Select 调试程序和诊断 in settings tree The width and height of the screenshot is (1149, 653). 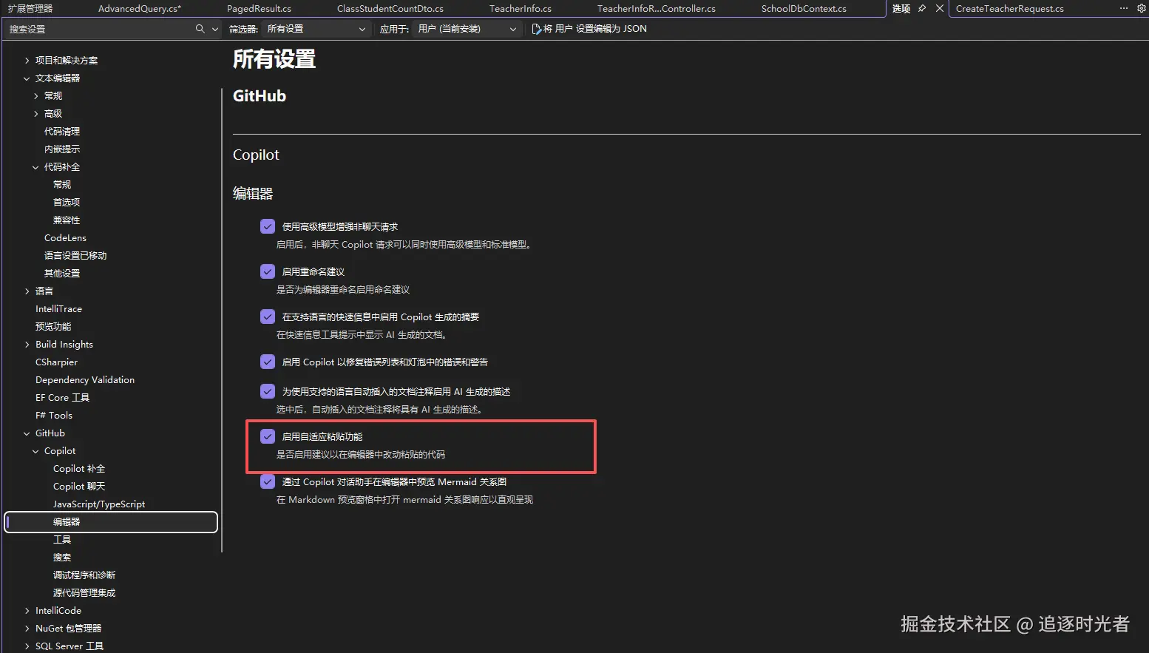pyautogui.click(x=84, y=575)
